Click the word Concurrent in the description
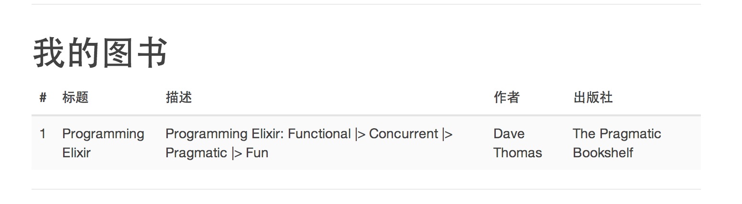 tap(404, 134)
